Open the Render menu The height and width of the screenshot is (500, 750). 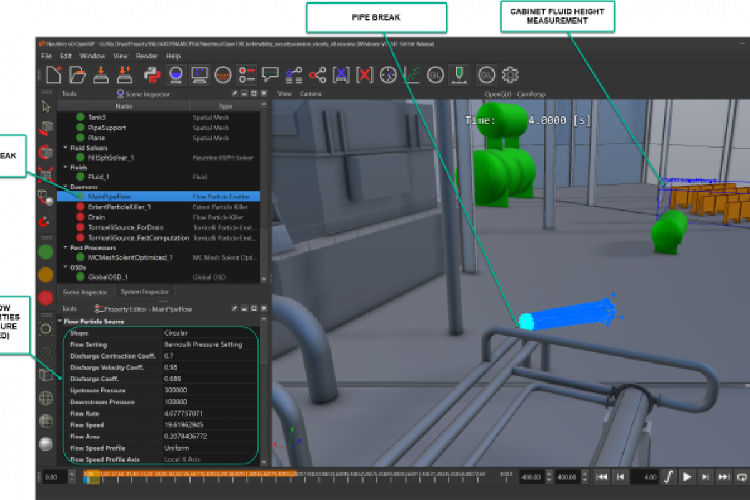click(x=146, y=56)
